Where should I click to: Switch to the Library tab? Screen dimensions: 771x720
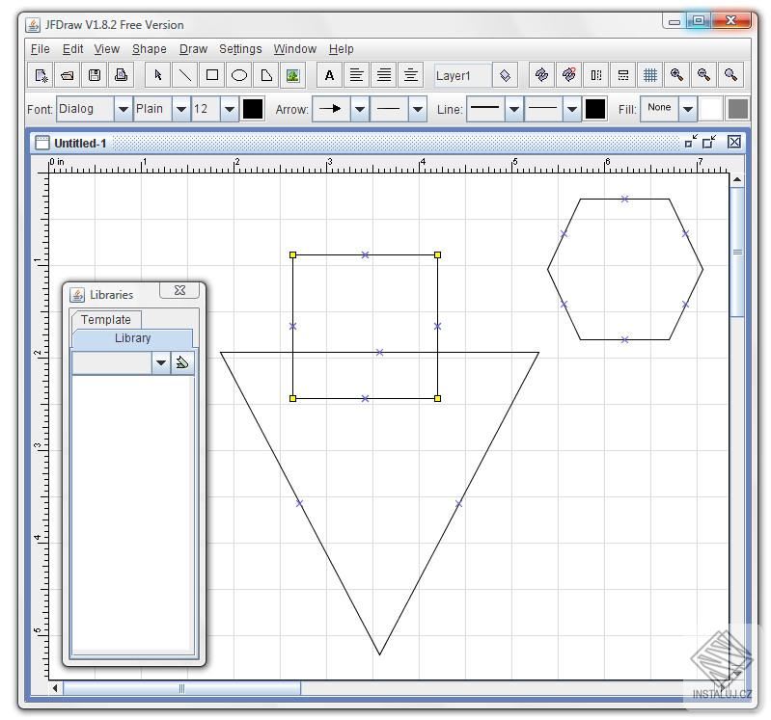tap(133, 338)
